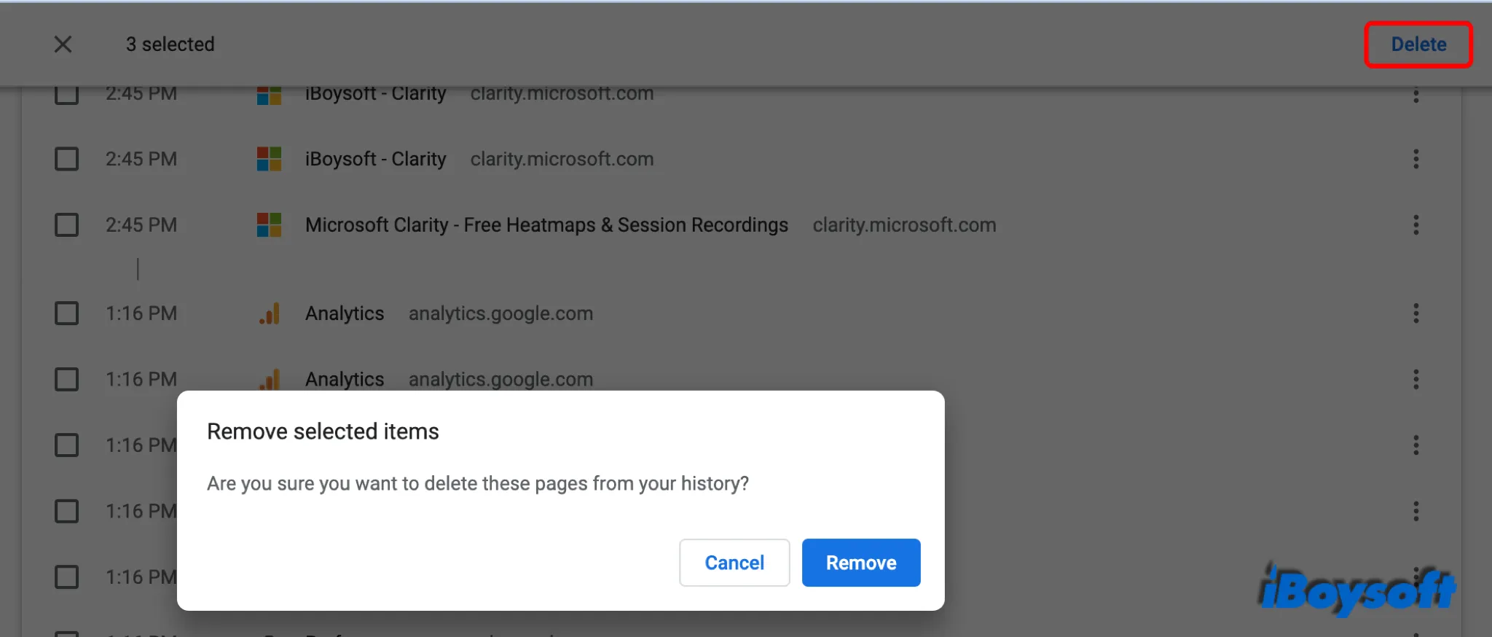Open more actions for second iBoysoft - Clarity row
The image size is (1492, 637).
pos(1416,159)
